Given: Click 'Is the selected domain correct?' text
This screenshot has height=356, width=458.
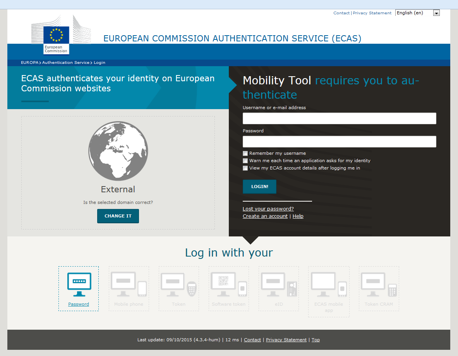Looking at the screenshot, I should click(x=118, y=202).
